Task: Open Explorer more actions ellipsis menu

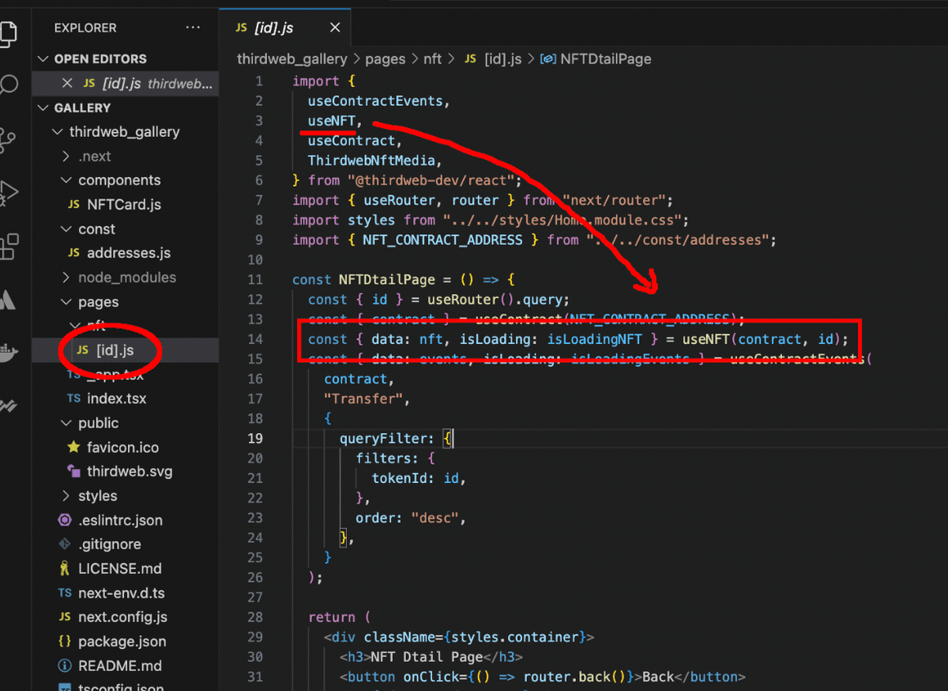Action: coord(193,28)
